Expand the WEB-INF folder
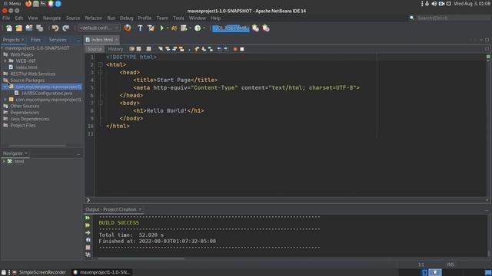Viewport: 492px width, 276px height. coord(5,61)
